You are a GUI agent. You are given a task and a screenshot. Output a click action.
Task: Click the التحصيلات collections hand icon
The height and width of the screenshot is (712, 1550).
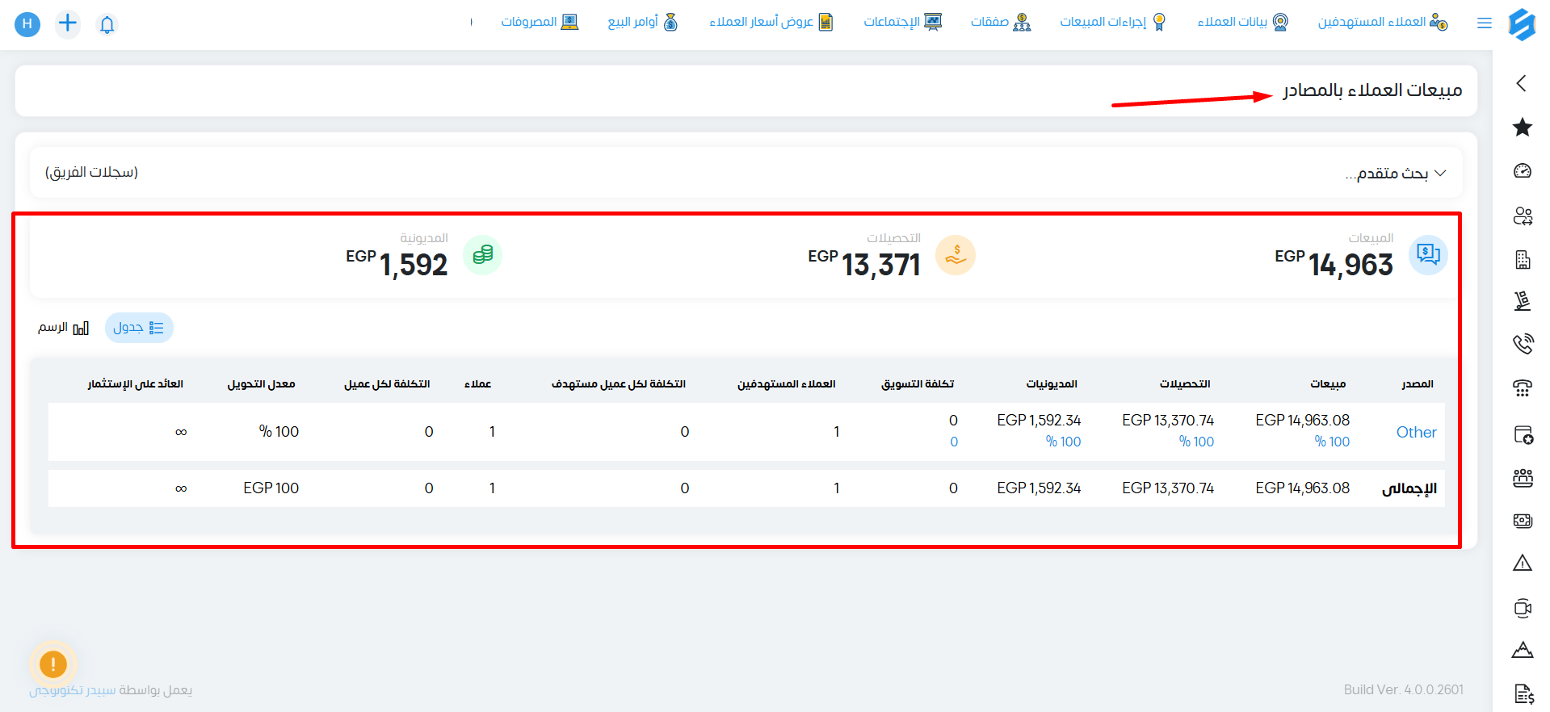(x=956, y=255)
